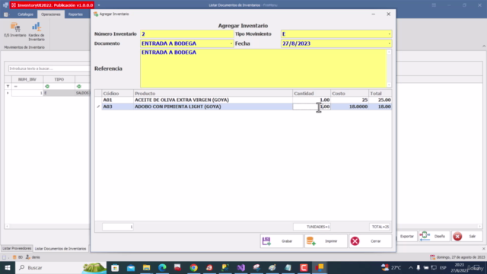Click the TUNIDADES=1 footer summary
The width and height of the screenshot is (487, 274).
click(311, 227)
